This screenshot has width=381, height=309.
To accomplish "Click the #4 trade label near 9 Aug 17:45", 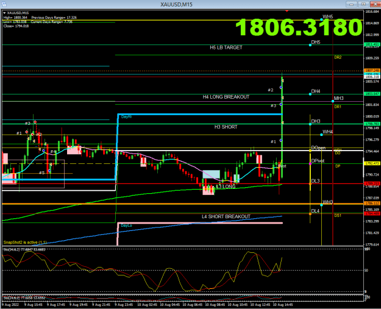I will tap(53, 152).
